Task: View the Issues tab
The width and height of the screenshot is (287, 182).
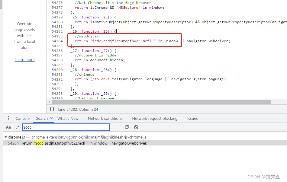Action: (192, 118)
